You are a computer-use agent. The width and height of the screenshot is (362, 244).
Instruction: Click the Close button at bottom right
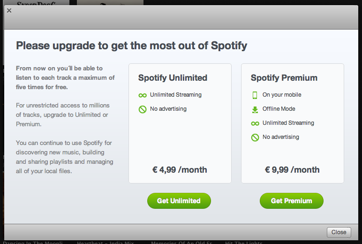(339, 232)
